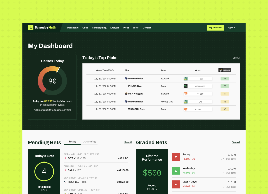The width and height of the screenshot is (268, 194).
Task: Click odds box showing -4-111
Action: pyautogui.click(x=200, y=79)
